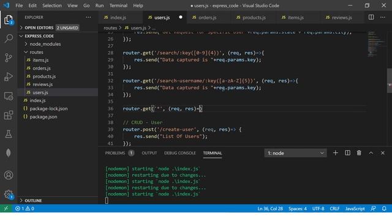Open the Run menu
Image resolution: width=392 pixels, height=220 pixels.
(x=99, y=5)
